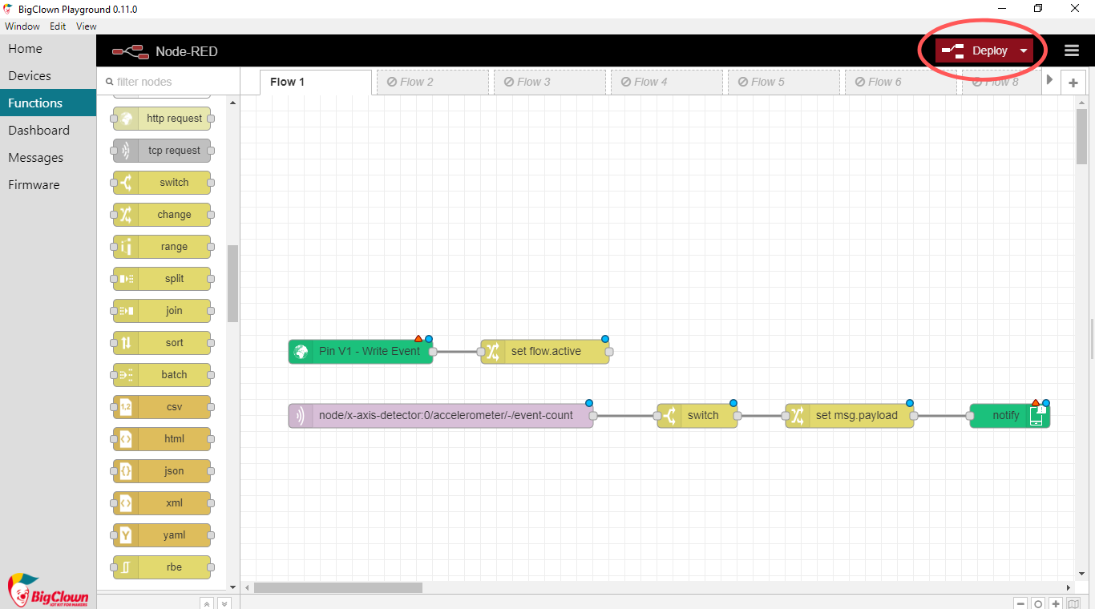This screenshot has width=1095, height=609.
Task: Select the join palette node
Action: coord(162,311)
